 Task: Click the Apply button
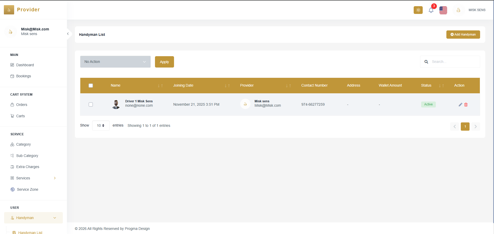(x=164, y=62)
